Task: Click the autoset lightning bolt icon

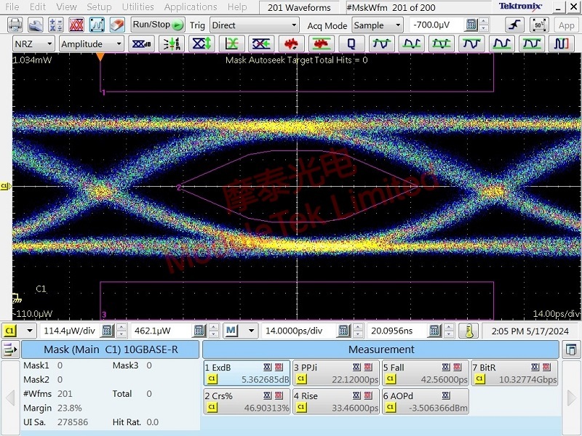Action: [x=514, y=25]
